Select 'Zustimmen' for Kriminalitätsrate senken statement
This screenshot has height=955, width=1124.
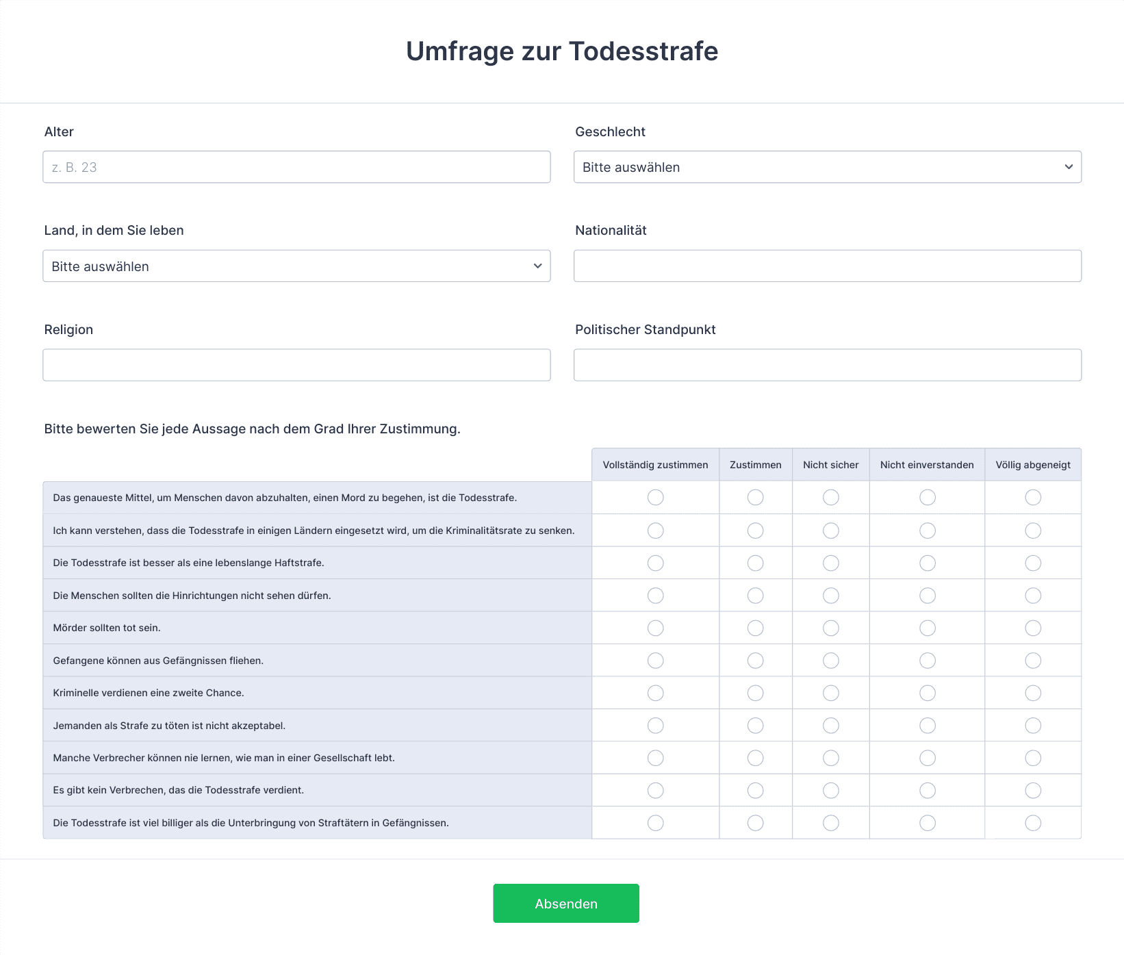[755, 531]
